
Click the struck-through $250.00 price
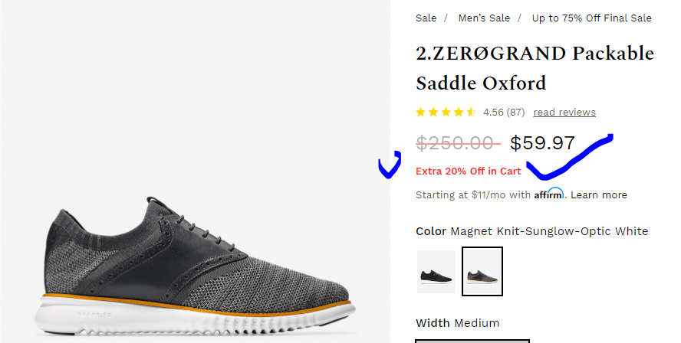point(458,142)
